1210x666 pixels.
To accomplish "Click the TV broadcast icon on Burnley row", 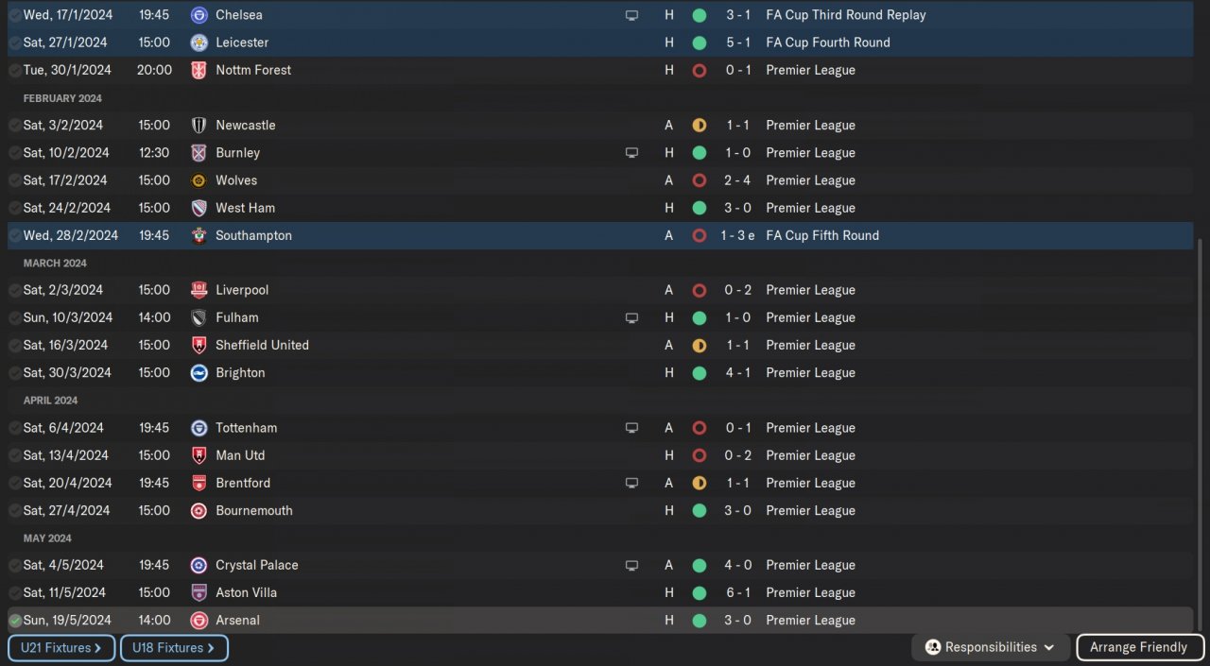I will [x=631, y=153].
